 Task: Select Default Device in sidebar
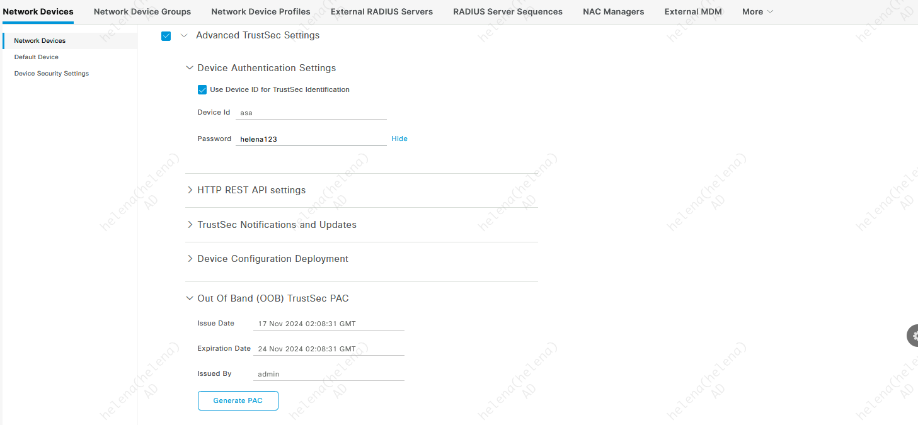37,57
